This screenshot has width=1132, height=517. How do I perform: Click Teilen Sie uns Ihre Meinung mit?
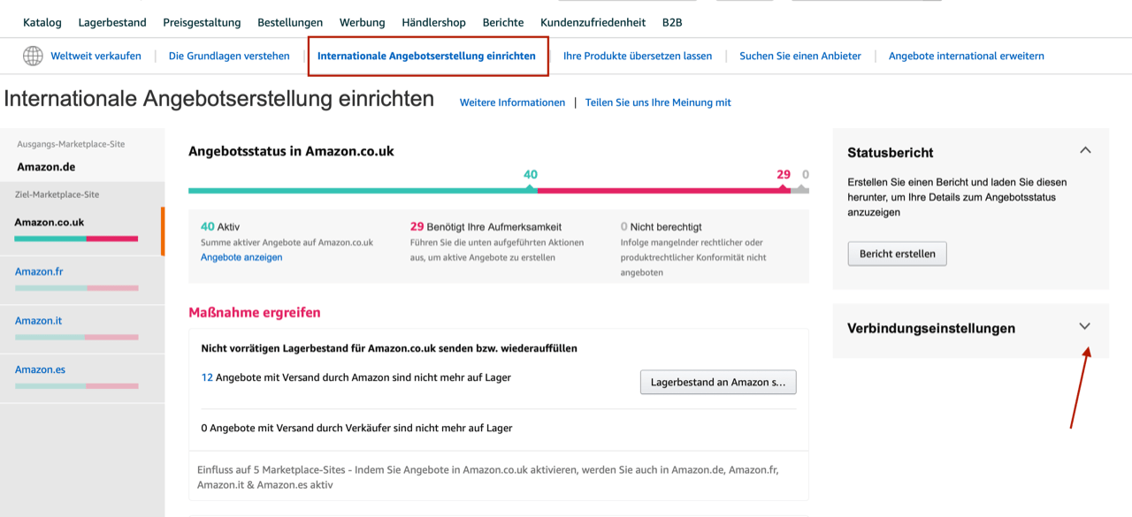coord(658,103)
